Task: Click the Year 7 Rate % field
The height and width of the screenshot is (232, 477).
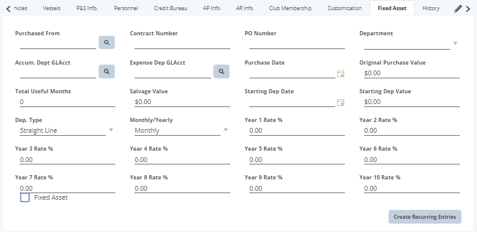Action: click(68, 188)
